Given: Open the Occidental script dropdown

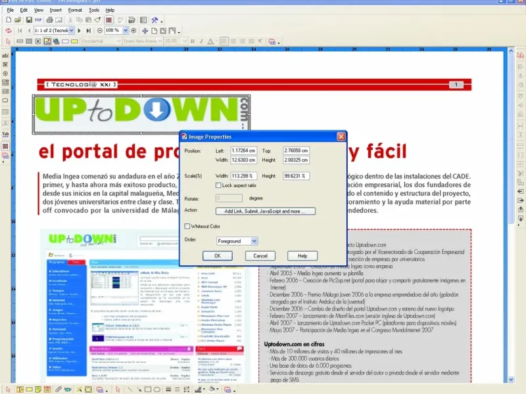Looking at the screenshot, I should pyautogui.click(x=118, y=41).
